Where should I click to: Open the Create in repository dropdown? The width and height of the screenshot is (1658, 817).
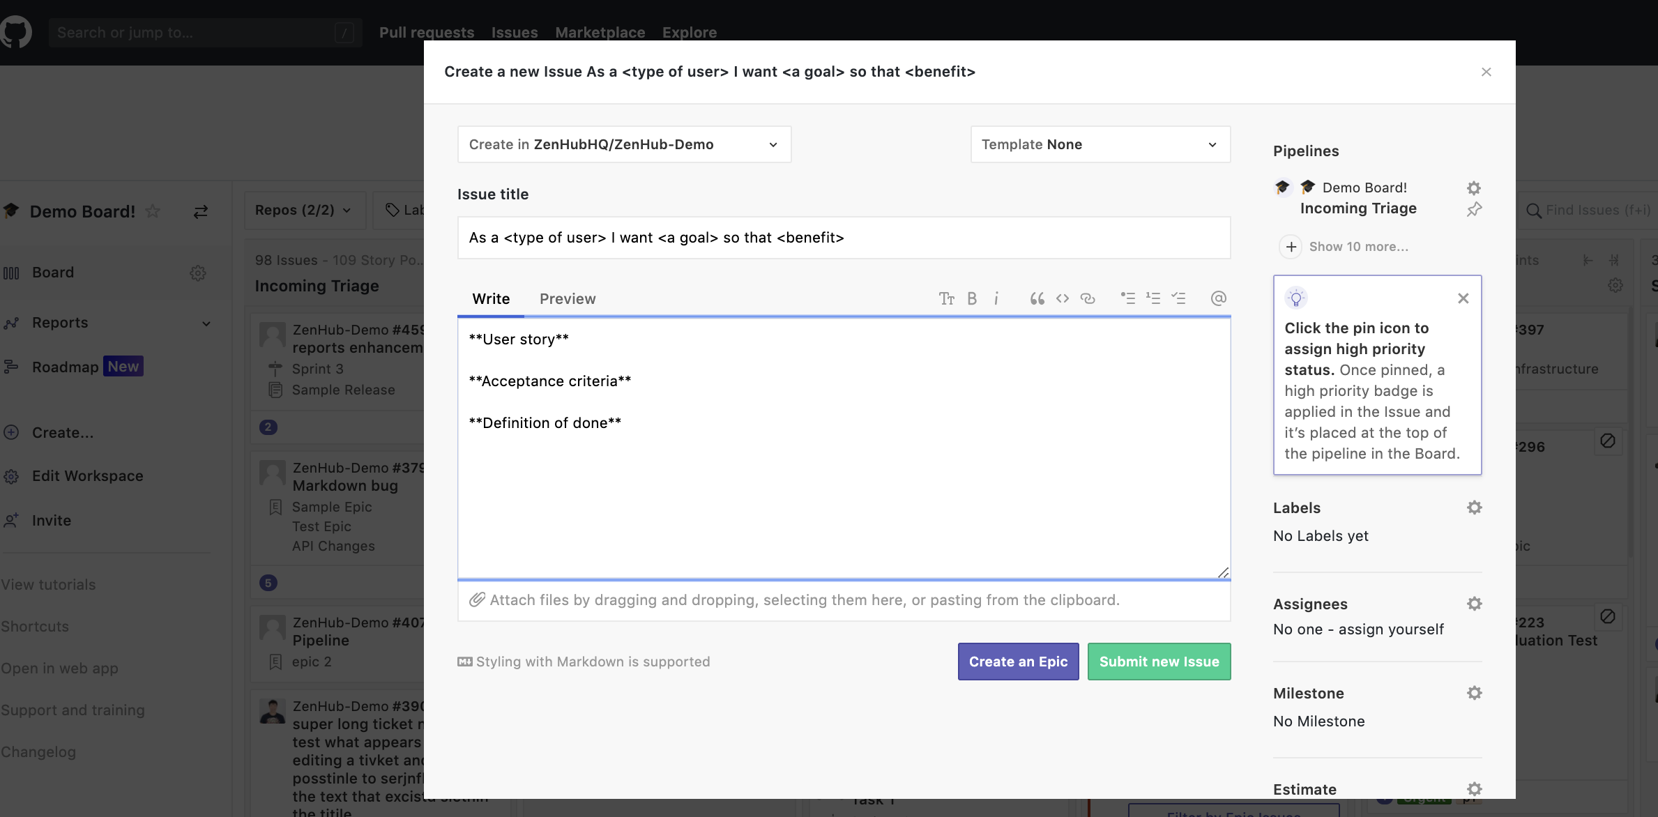point(624,144)
